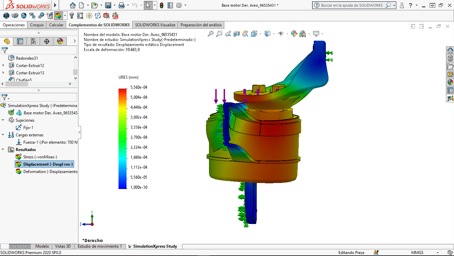Image resolution: width=454 pixels, height=256 pixels.
Task: Switch to the Croquis ribbon tab
Action: [x=37, y=25]
